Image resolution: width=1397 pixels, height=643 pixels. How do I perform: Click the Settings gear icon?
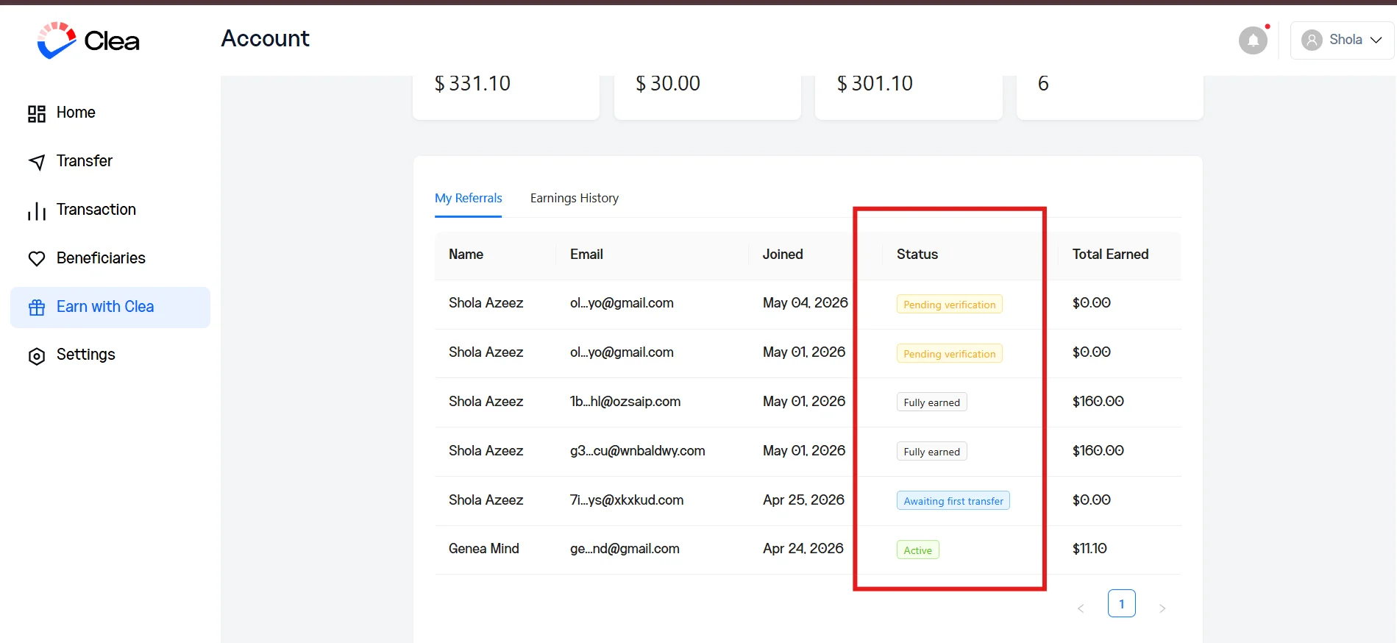(37, 356)
